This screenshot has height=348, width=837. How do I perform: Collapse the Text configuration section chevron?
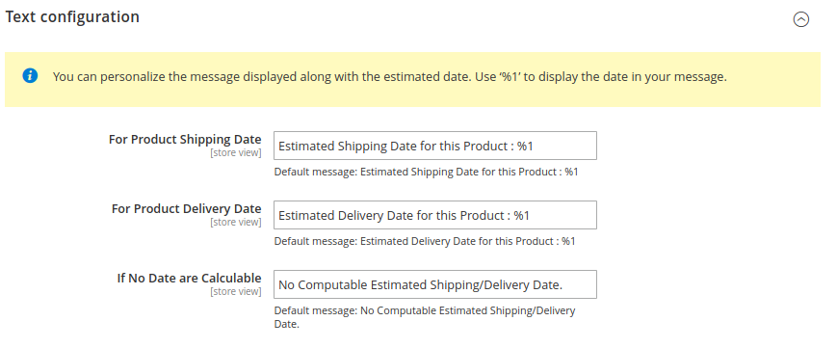(800, 20)
